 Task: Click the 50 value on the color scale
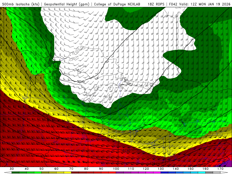pyautogui.click(x=41, y=169)
